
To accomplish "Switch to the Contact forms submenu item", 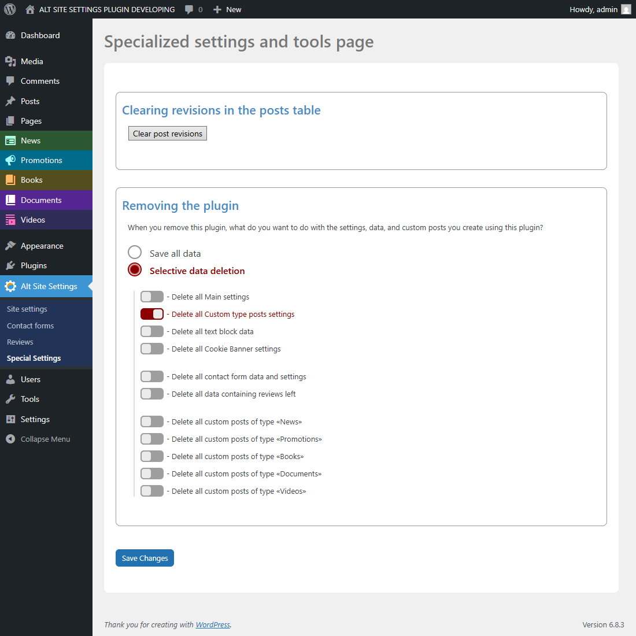I will 29,325.
